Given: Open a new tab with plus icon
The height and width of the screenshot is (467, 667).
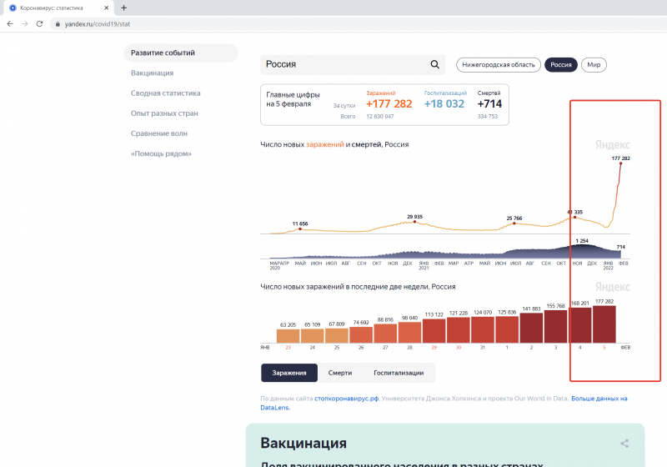Looking at the screenshot, I should tap(123, 8).
